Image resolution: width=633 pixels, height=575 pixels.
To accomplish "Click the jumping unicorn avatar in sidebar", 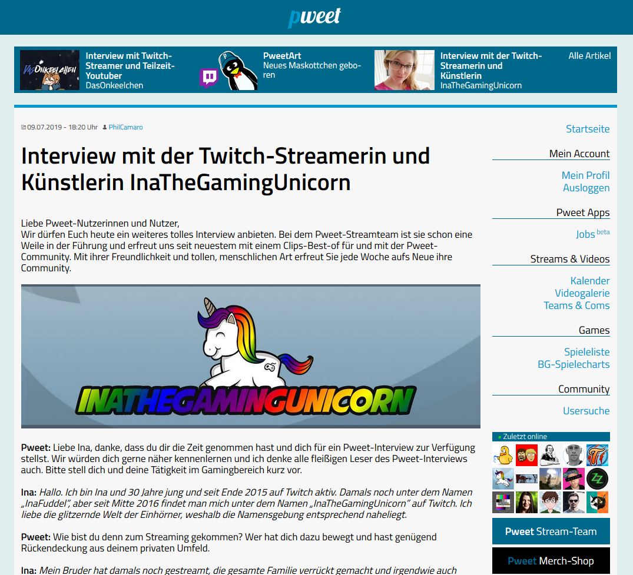I will coord(503,478).
